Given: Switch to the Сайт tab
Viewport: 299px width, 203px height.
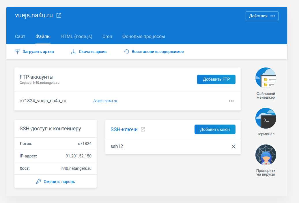Looking at the screenshot, I should pos(20,36).
